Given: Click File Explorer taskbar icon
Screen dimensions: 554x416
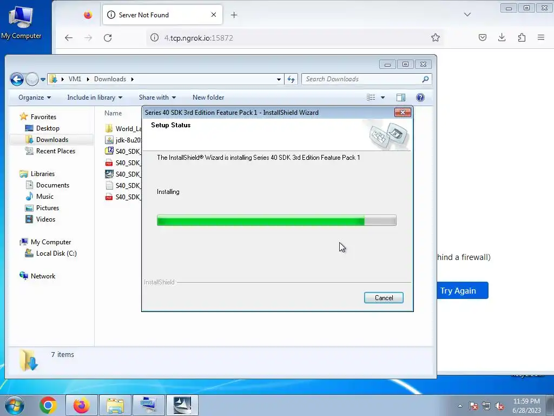Looking at the screenshot, I should (115, 405).
